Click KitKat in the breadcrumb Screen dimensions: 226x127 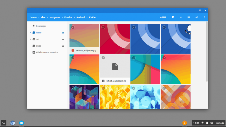click(92, 17)
